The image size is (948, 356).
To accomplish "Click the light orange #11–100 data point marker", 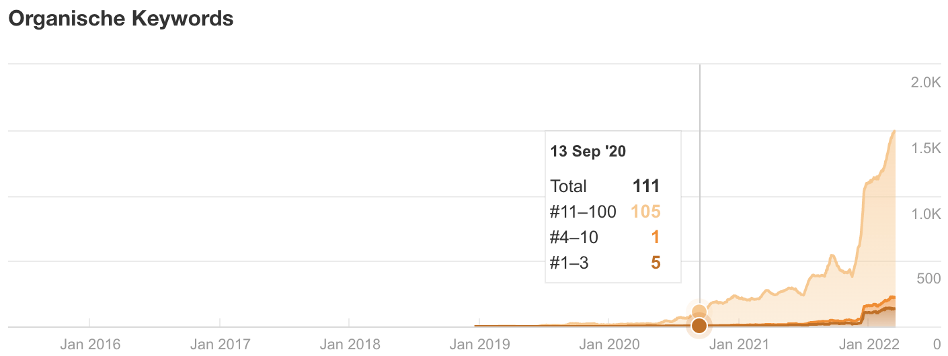I will click(699, 311).
